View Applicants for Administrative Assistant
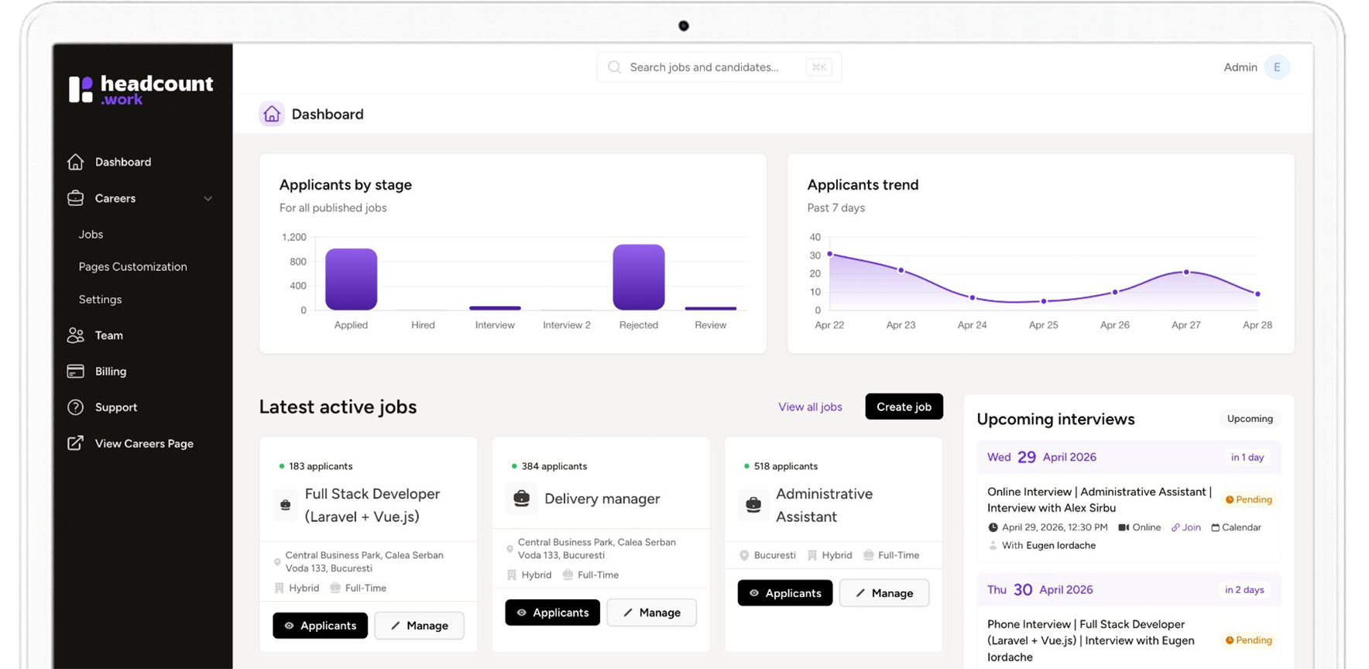 (x=784, y=593)
